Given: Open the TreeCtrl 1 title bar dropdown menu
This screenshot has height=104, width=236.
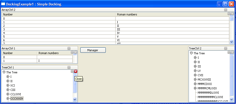Looking at the screenshot, I should click(x=69, y=67).
